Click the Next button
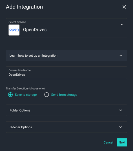133x151 pixels. (122, 142)
